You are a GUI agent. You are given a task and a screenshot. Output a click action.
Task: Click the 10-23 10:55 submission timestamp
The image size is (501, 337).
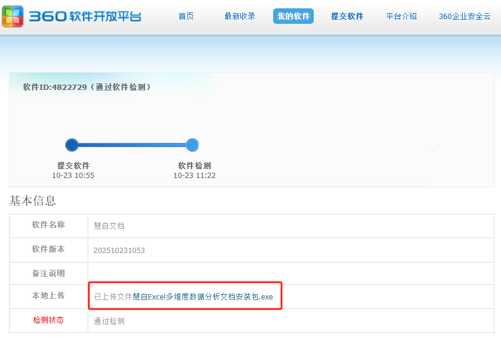pyautogui.click(x=73, y=176)
